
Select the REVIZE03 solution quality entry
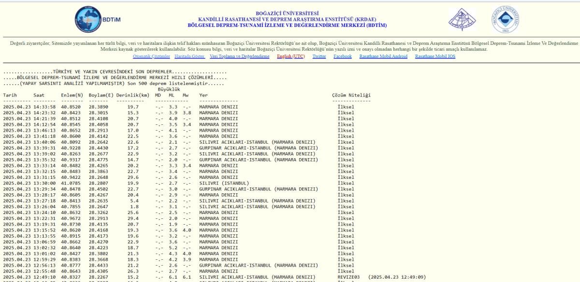pos(349,277)
